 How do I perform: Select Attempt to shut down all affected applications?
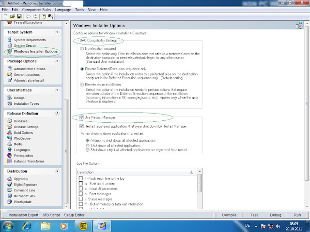click(87, 141)
